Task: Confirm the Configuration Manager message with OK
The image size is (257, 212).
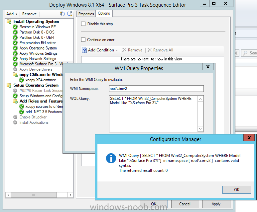Action: (236, 189)
